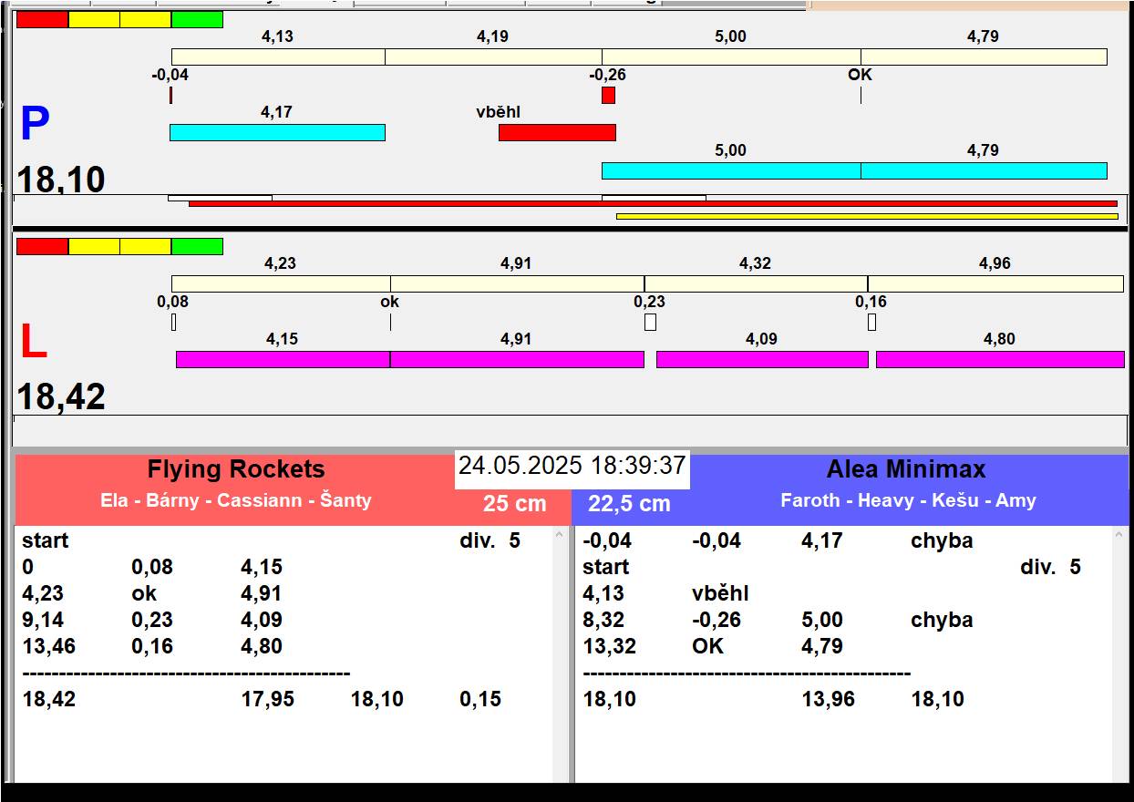Select the beige 5,00 segment in lane P
The height and width of the screenshot is (802, 1134).
731,57
